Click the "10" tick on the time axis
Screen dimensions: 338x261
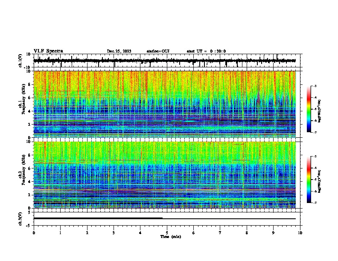pos(300,233)
